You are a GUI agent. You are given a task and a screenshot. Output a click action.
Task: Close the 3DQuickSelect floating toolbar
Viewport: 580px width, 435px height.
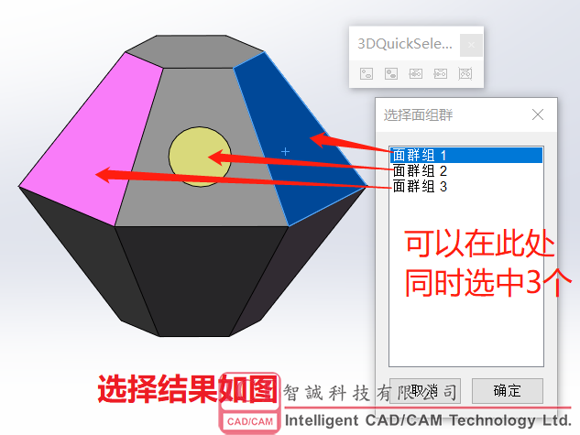pyautogui.click(x=471, y=45)
